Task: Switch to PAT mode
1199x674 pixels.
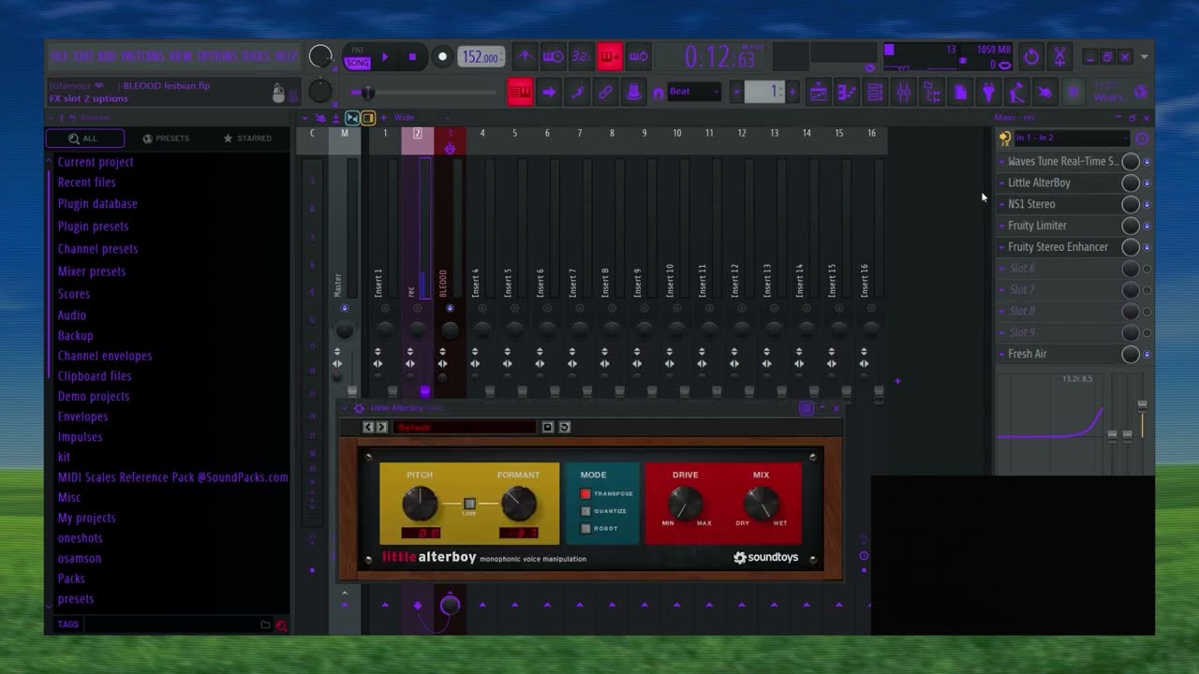Action: (357, 51)
